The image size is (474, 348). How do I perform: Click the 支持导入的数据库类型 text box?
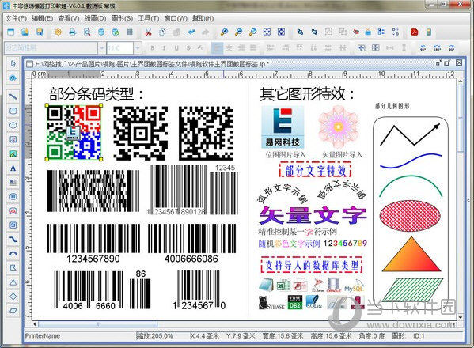pyautogui.click(x=311, y=265)
